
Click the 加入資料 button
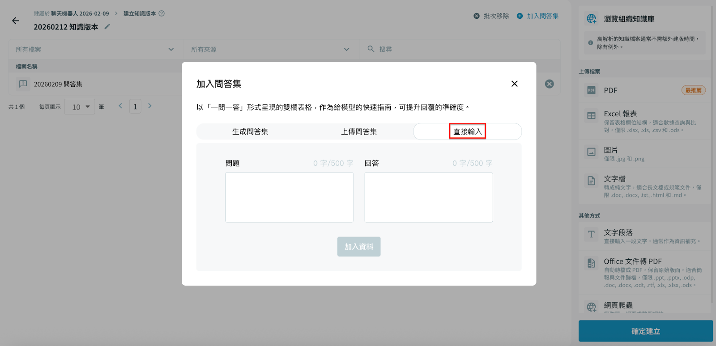[359, 247]
